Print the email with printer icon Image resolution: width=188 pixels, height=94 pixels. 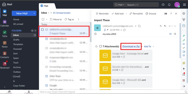tap(166, 14)
